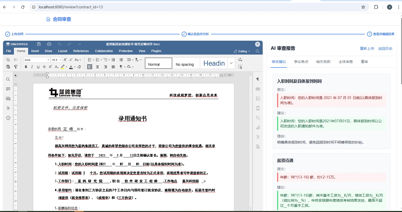The image size is (402, 212).
Task: Switch to the Layout ribbon tab
Action: 63,51
